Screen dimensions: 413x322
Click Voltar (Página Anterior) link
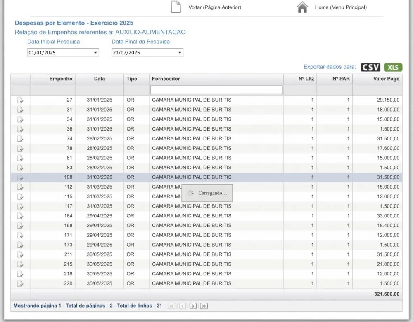click(215, 7)
